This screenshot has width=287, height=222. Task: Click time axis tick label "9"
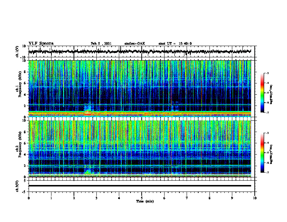tap(232, 198)
